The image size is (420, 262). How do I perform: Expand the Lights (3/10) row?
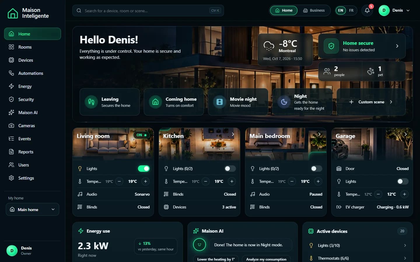point(358,245)
